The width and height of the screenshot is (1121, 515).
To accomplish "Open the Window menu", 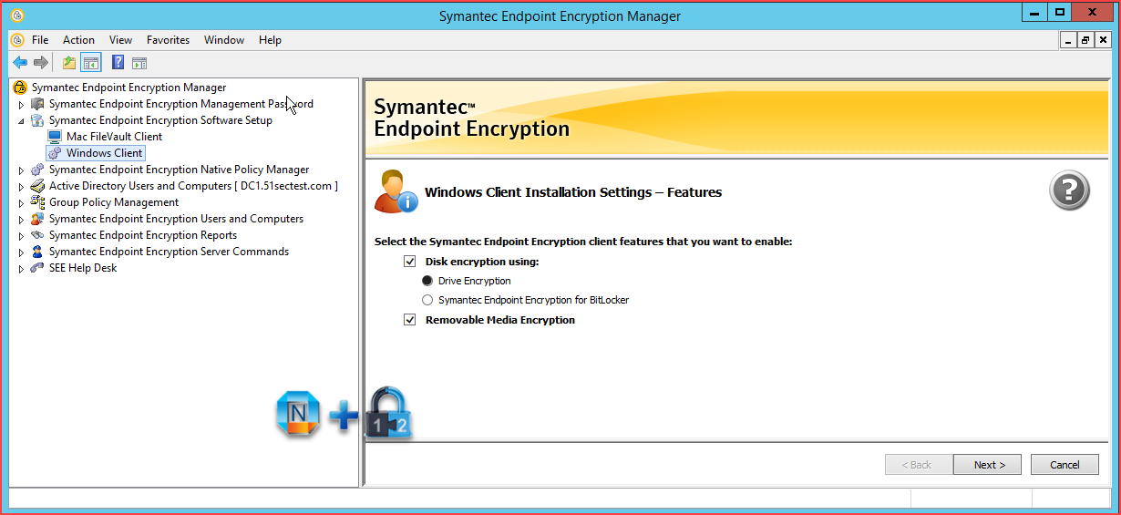I will [x=224, y=40].
